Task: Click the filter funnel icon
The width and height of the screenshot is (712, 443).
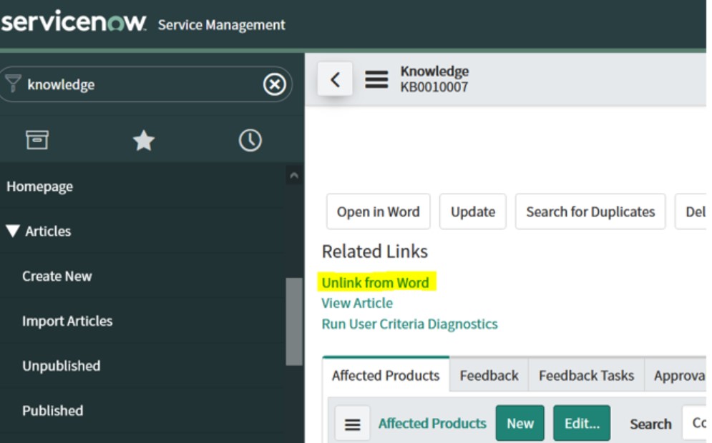Action: (x=13, y=84)
